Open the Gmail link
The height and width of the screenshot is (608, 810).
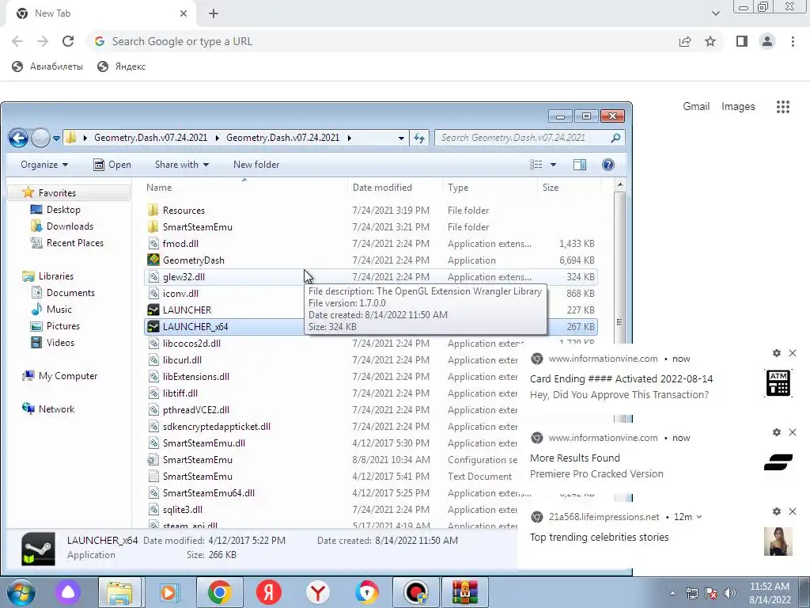pyautogui.click(x=696, y=107)
